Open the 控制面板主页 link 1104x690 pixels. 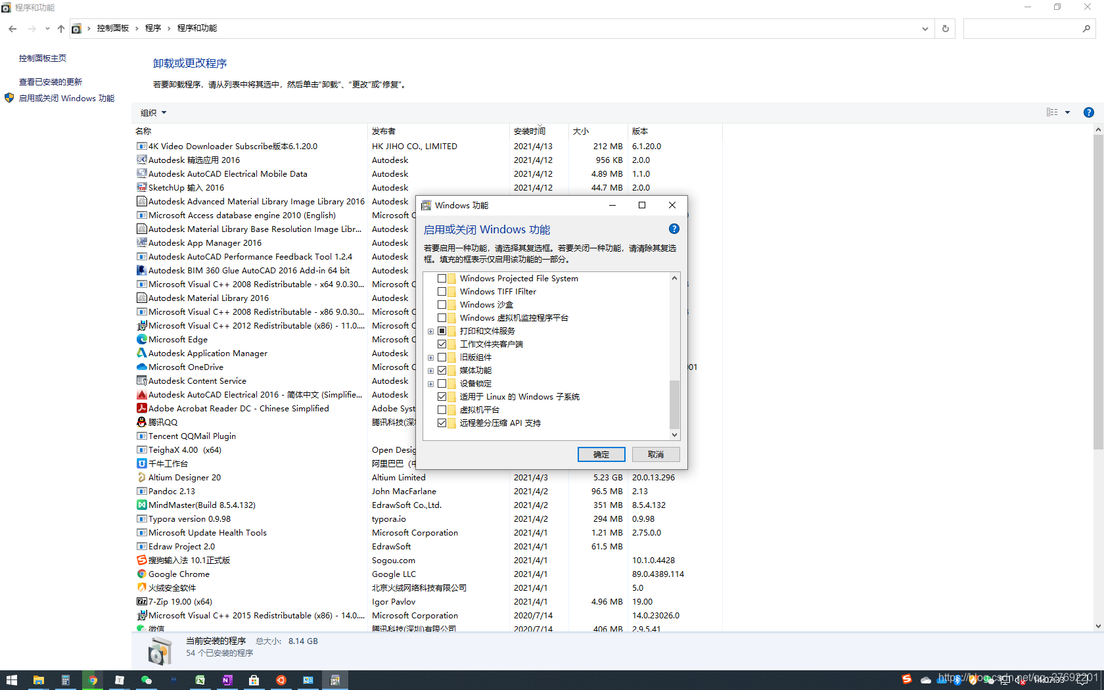click(43, 58)
